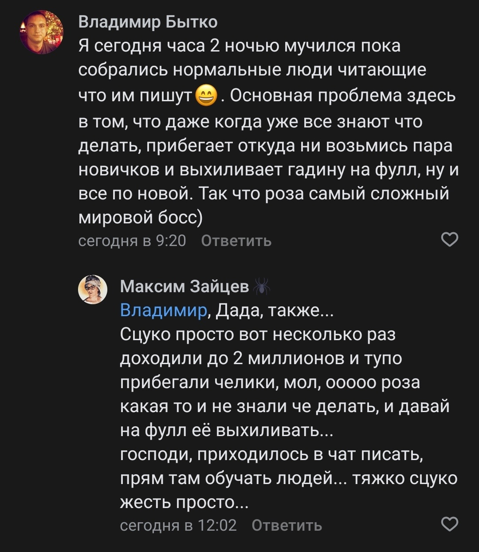Toggle the heart on Максим Зайцев's reply
The image size is (479, 552).
coord(450,524)
